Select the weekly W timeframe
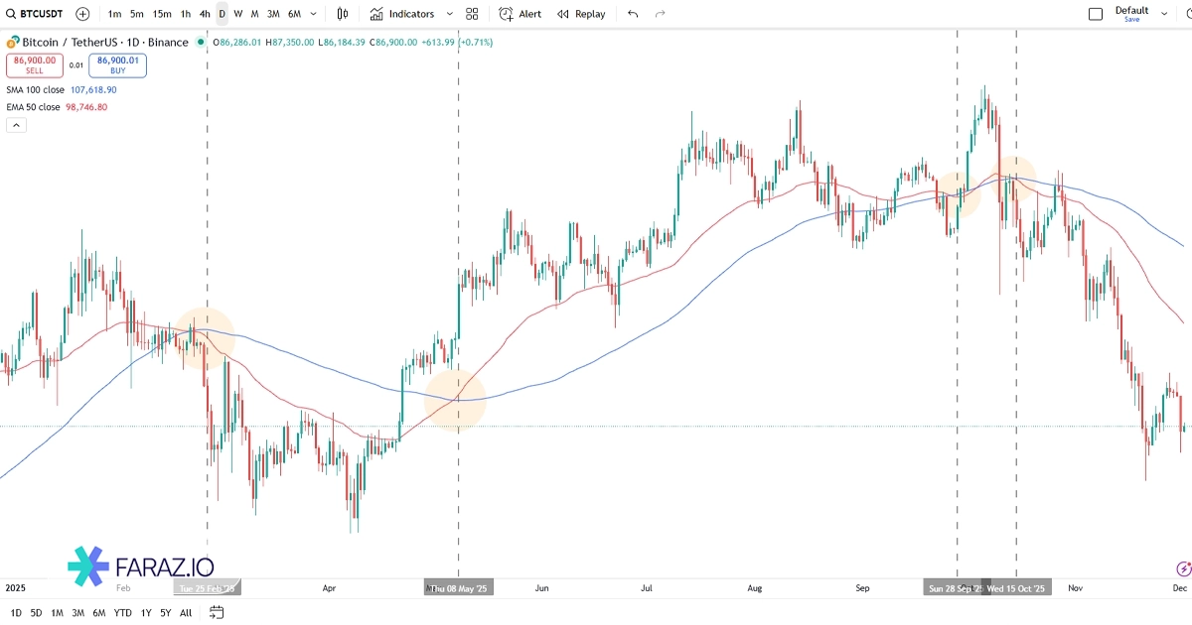The width and height of the screenshot is (1192, 625). pyautogui.click(x=238, y=14)
